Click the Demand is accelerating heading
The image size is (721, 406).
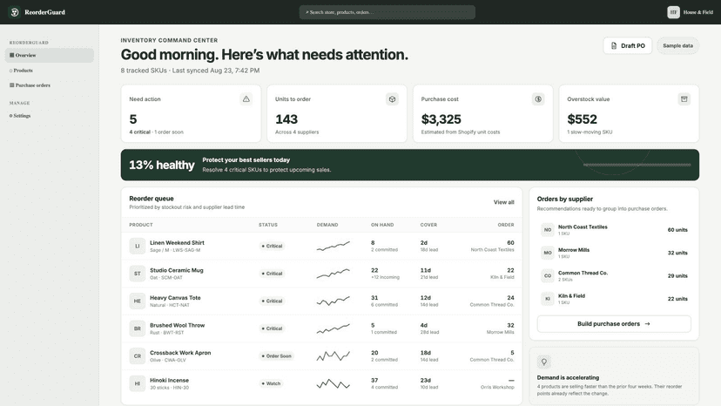pos(568,377)
